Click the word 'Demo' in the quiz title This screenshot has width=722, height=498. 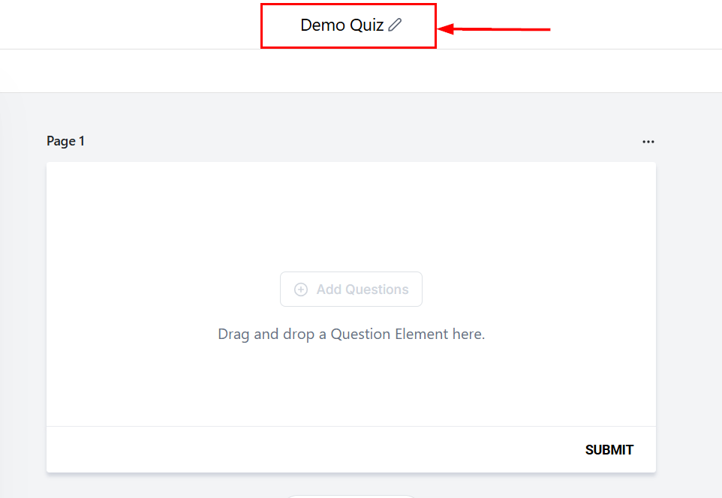pos(323,25)
